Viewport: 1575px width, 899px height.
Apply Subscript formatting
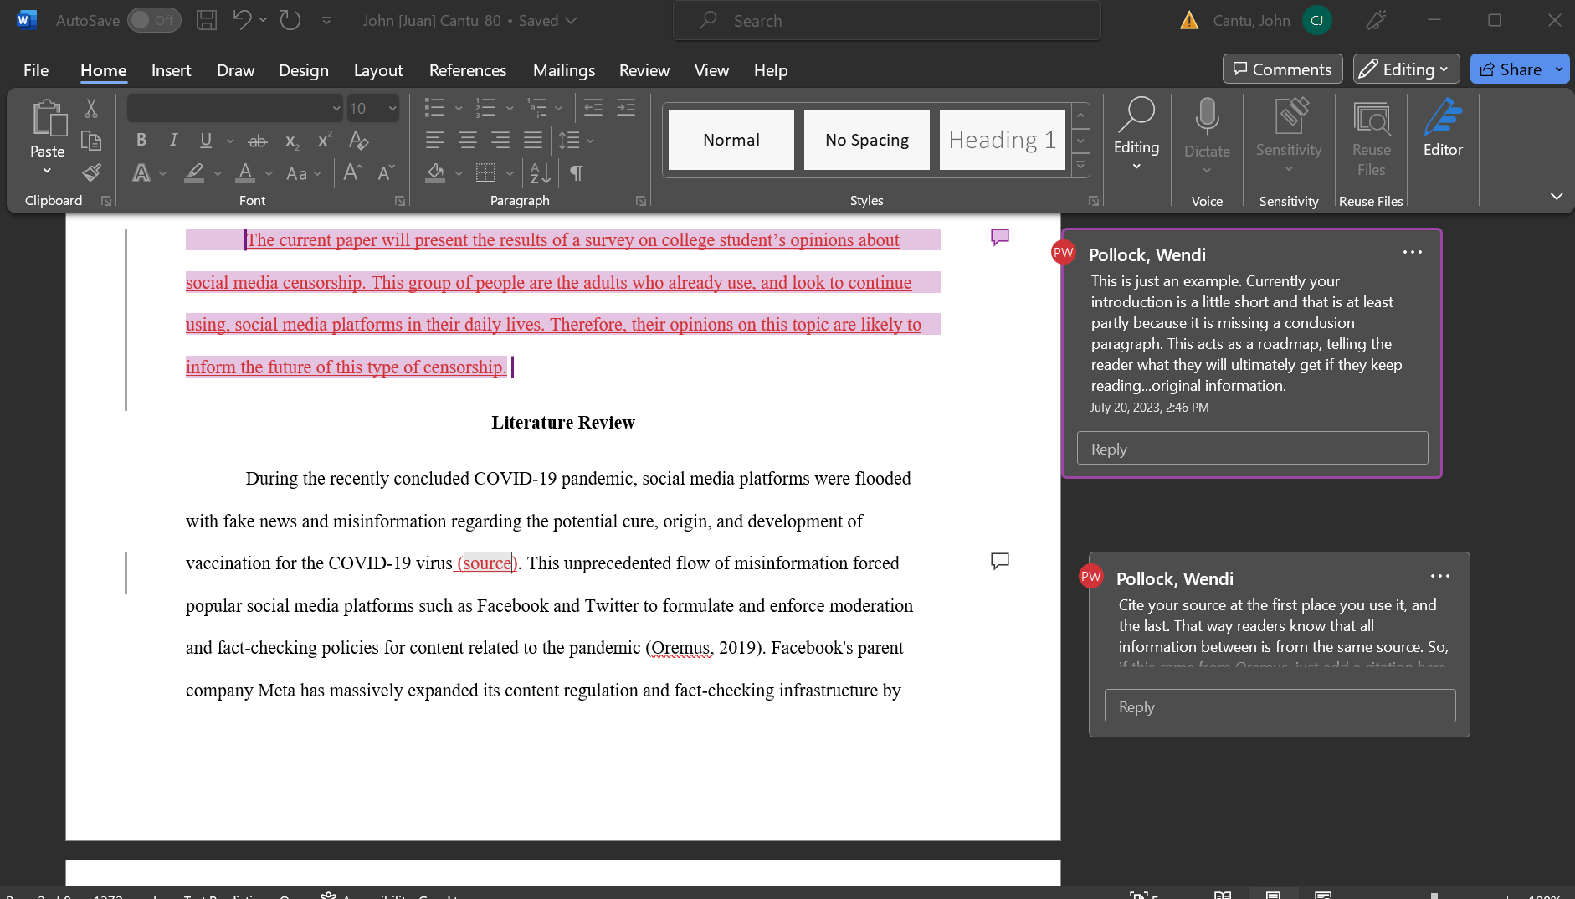pos(292,141)
